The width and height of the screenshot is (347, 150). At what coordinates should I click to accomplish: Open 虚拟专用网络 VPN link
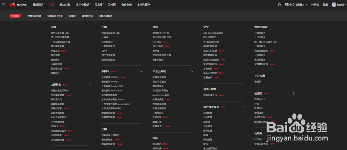coord(162,55)
